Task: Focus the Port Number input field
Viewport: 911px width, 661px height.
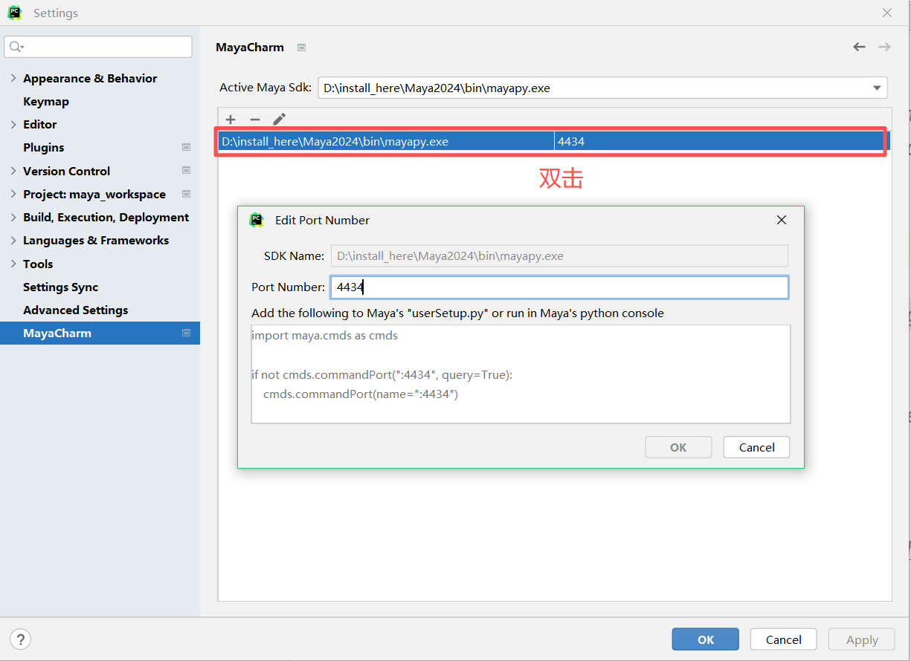Action: 559,287
